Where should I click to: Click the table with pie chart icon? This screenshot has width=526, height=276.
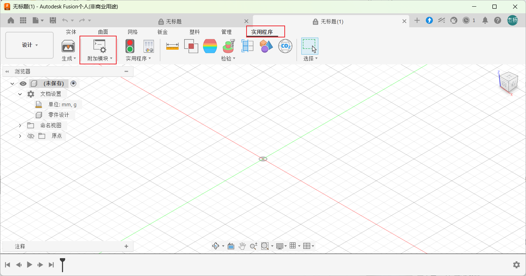[148, 46]
